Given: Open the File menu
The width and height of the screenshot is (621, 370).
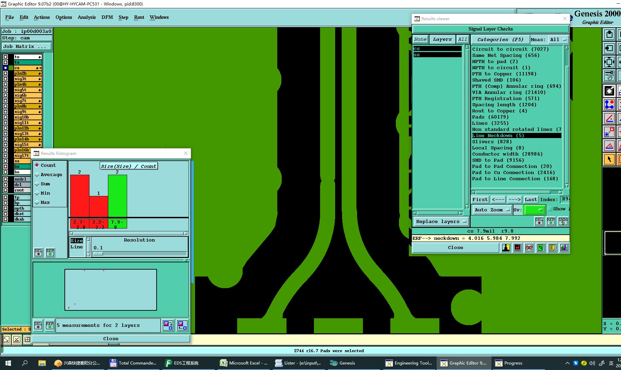Looking at the screenshot, I should click(x=10, y=17).
